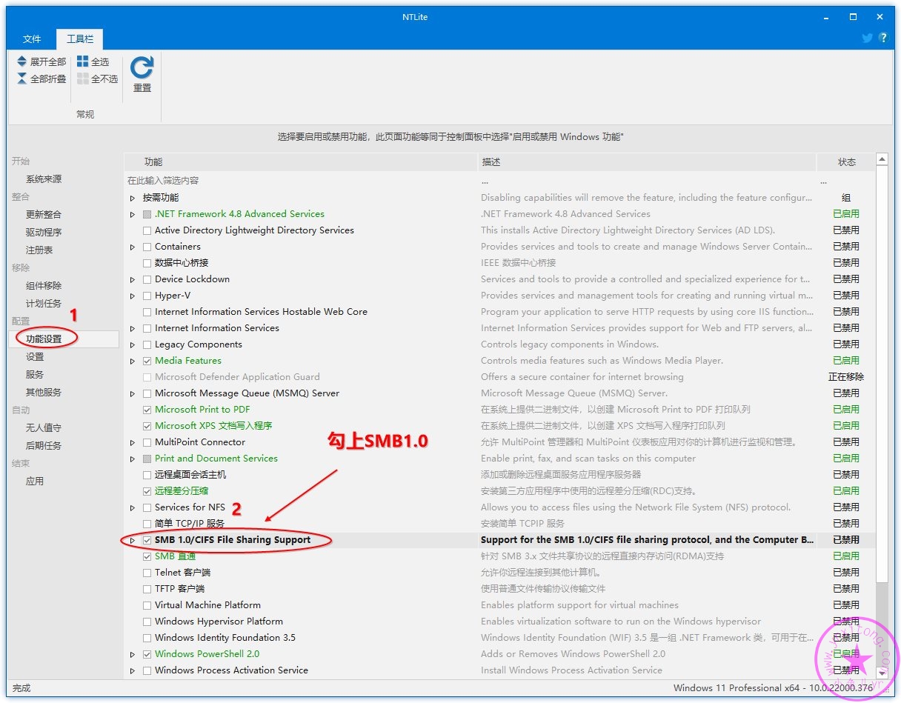Select the Microsoft XPS 文档写入程序 row
Viewport: 901px width, 703px height.
click(499, 426)
